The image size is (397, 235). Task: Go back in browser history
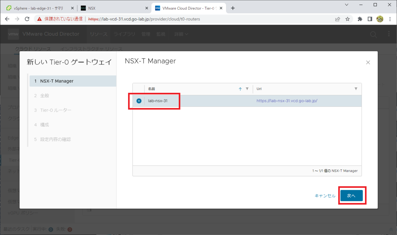click(7, 19)
